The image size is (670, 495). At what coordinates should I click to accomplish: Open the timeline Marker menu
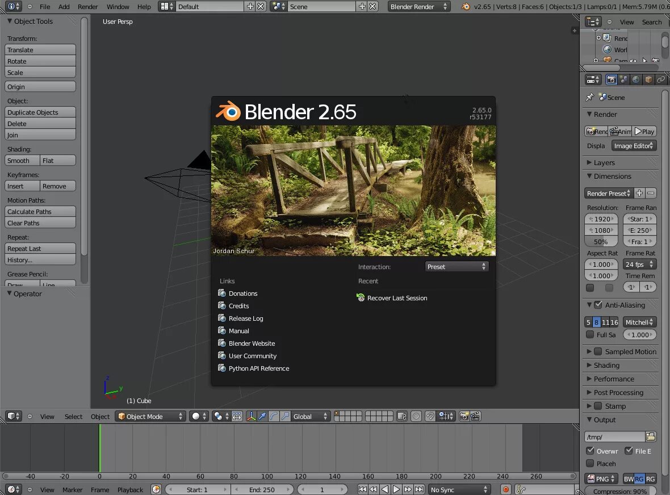pyautogui.click(x=72, y=489)
